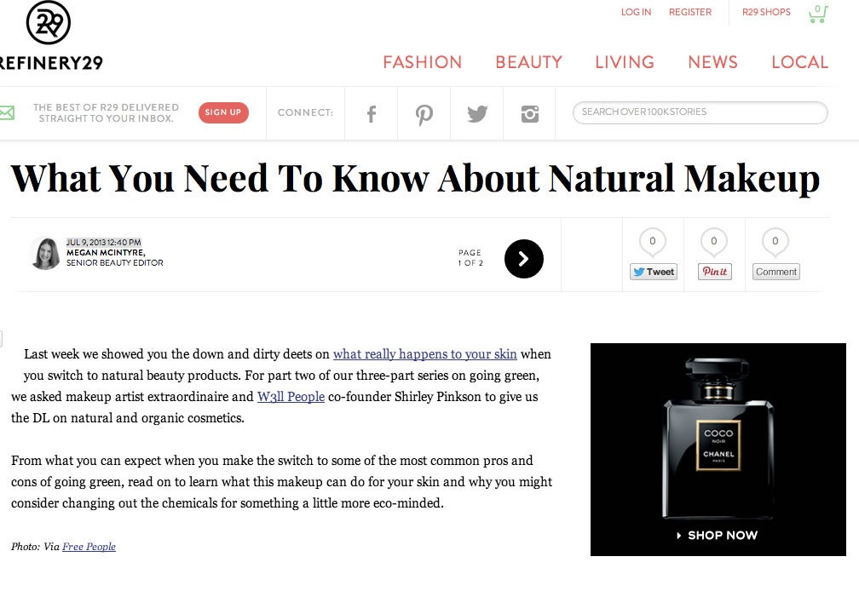Image resolution: width=859 pixels, height=591 pixels.
Task: Click the REGISTER link
Action: (689, 12)
